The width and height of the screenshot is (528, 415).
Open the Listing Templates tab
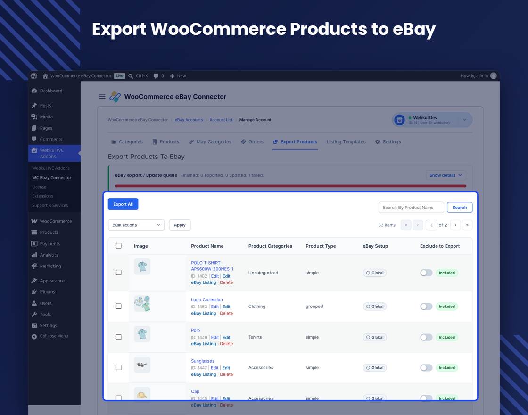click(346, 142)
